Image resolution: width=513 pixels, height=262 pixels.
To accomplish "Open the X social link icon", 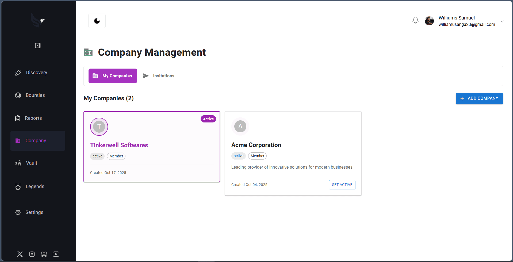I will point(20,254).
